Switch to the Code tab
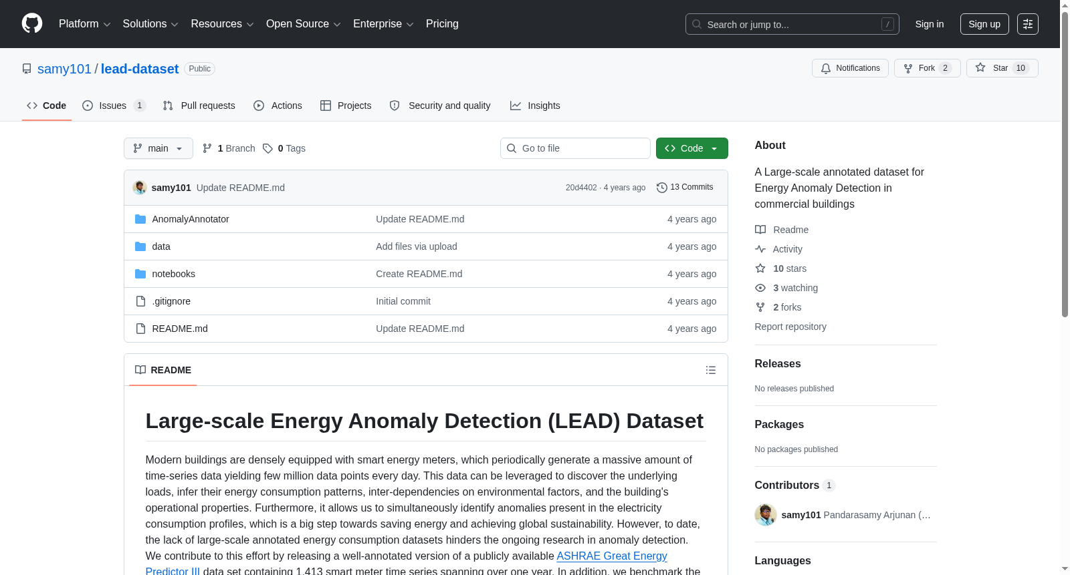The height and width of the screenshot is (575, 1070). point(47,106)
